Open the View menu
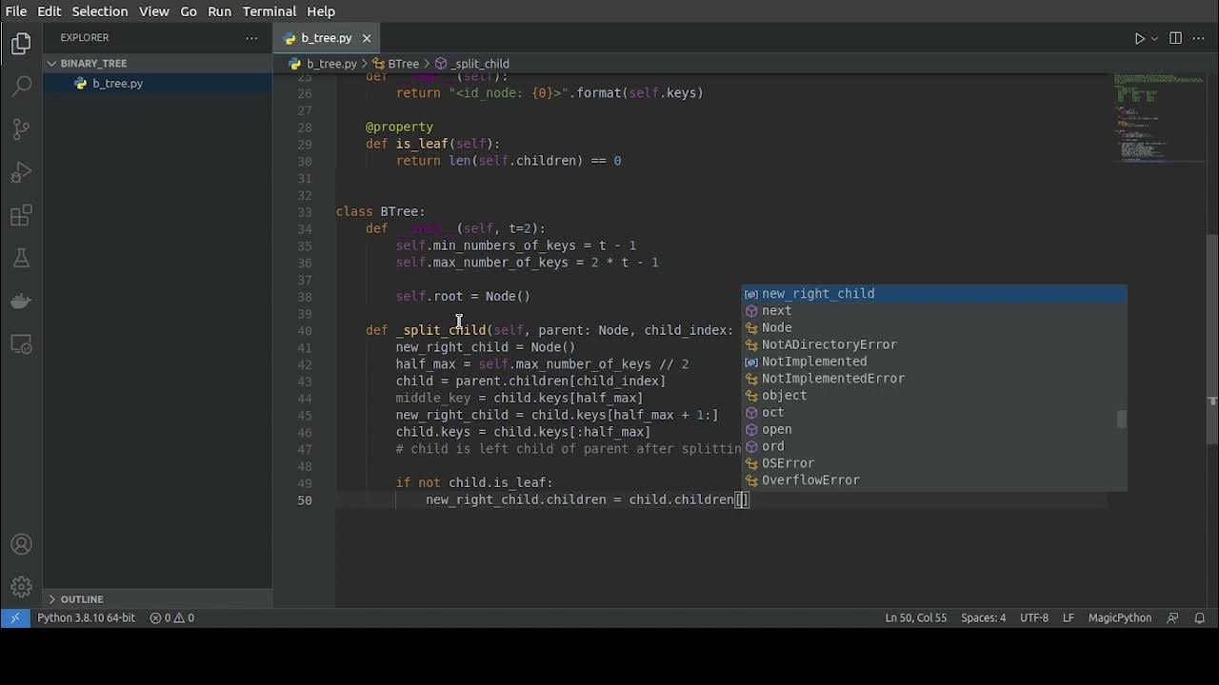 point(154,11)
